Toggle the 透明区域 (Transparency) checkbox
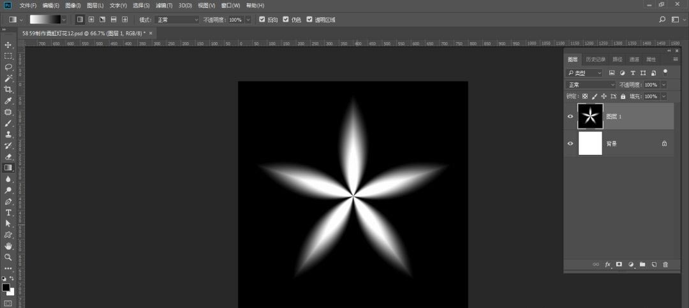Viewport: 689px width, 308px height. coord(309,20)
